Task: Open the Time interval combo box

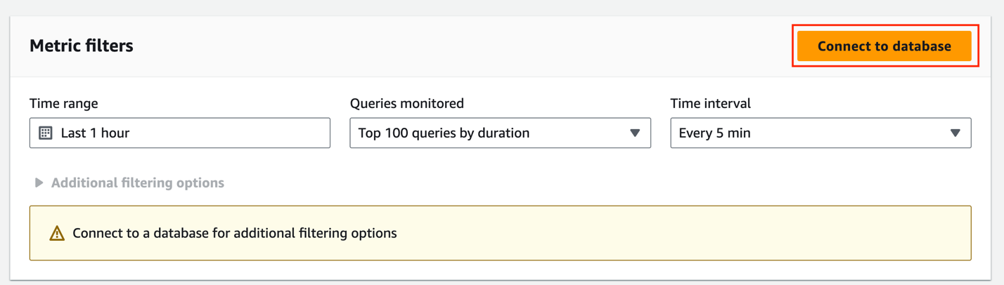Action: [x=809, y=133]
